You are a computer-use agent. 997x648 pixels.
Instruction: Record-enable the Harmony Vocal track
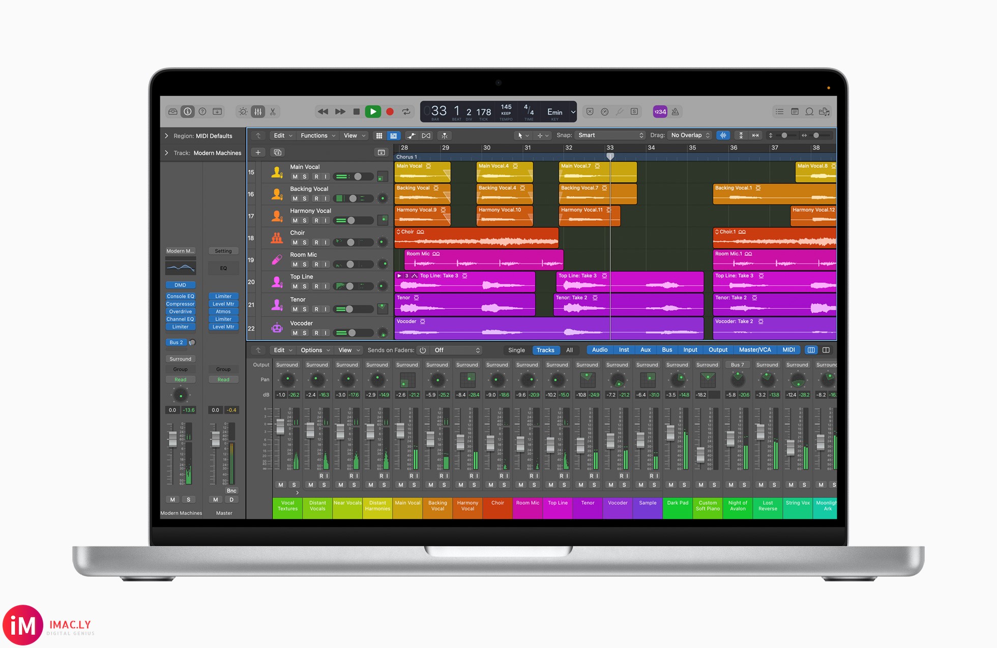click(x=316, y=221)
